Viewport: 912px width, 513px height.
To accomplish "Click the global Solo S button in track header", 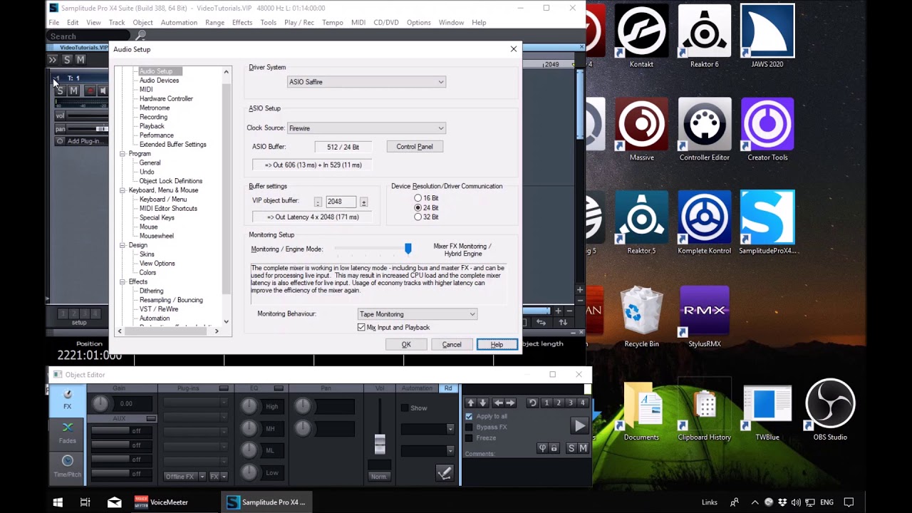I will (x=67, y=60).
